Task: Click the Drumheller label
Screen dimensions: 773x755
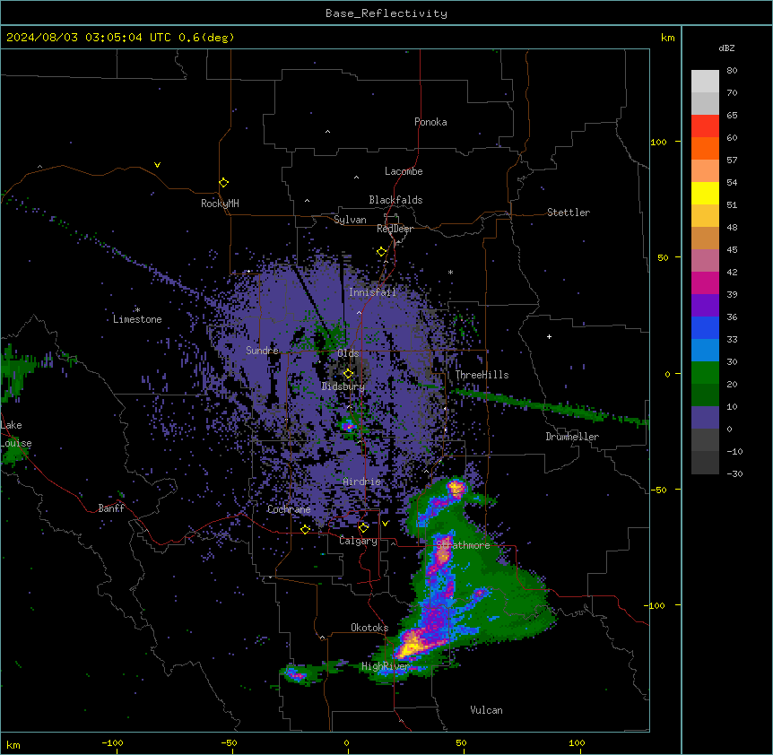Action: click(x=572, y=437)
